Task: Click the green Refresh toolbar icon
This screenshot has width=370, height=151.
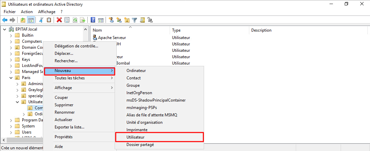Action: pyautogui.click(x=75, y=20)
